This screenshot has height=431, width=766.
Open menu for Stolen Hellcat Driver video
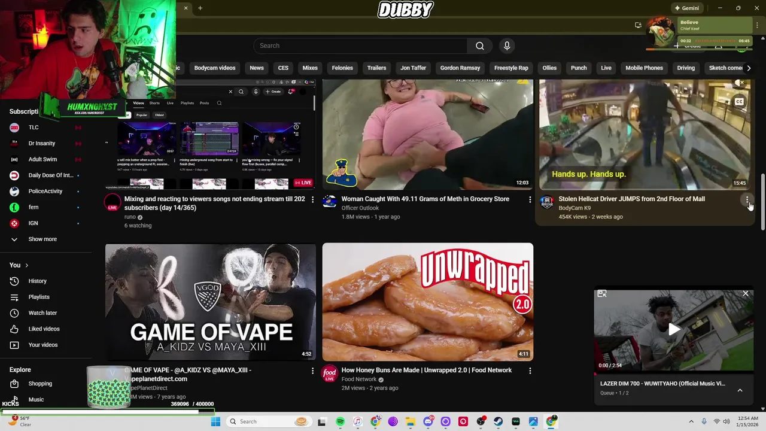pyautogui.click(x=747, y=199)
